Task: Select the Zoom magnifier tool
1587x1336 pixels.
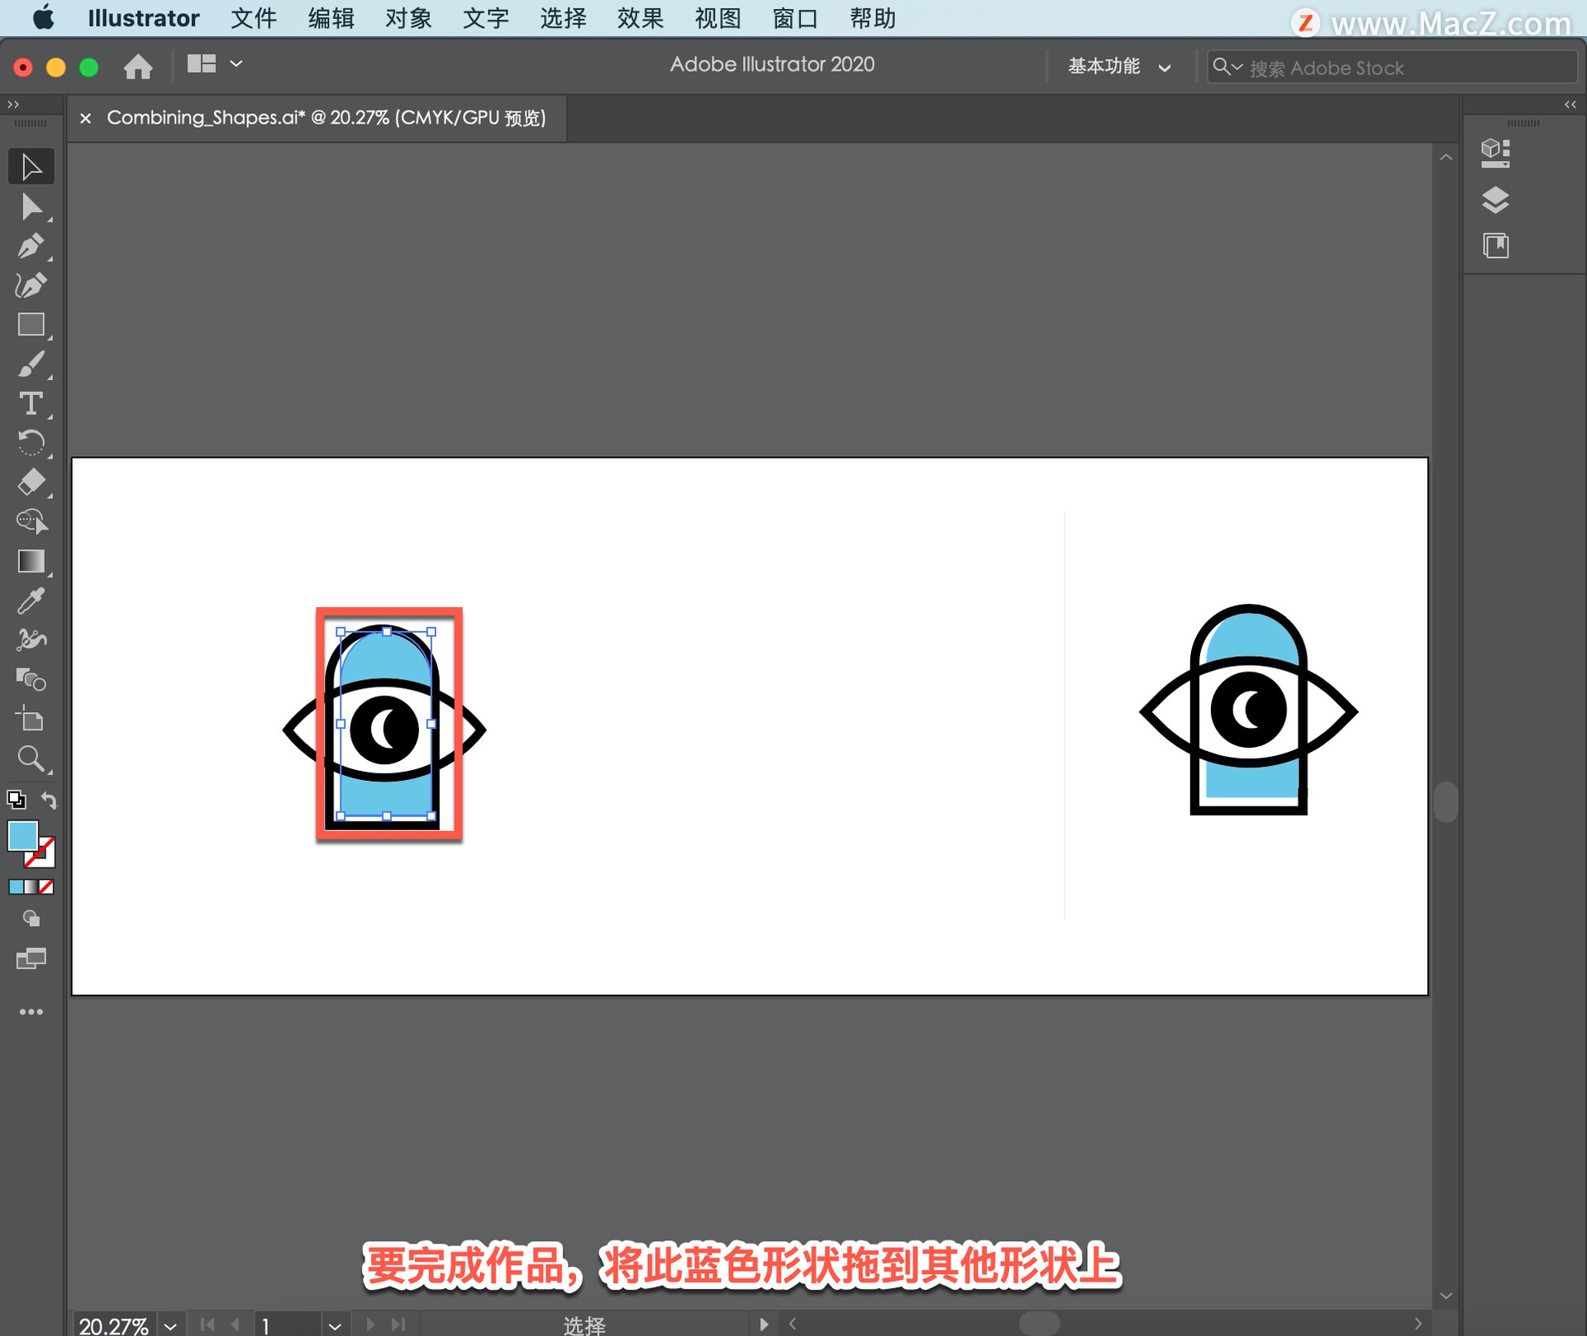Action: click(31, 758)
